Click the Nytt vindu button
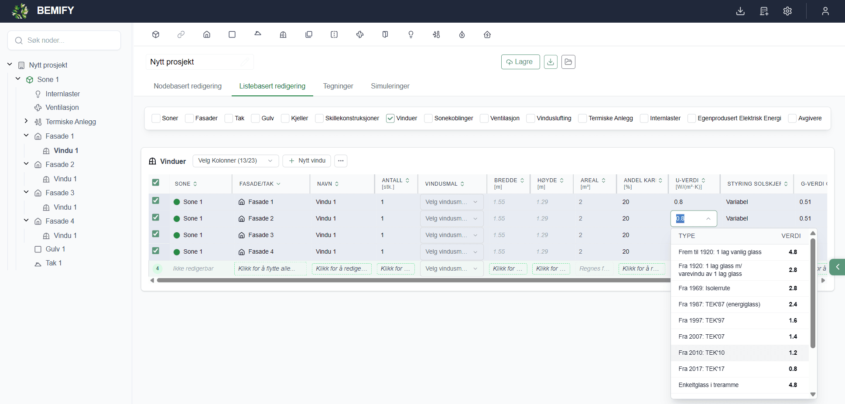This screenshot has width=845, height=404. pos(307,161)
